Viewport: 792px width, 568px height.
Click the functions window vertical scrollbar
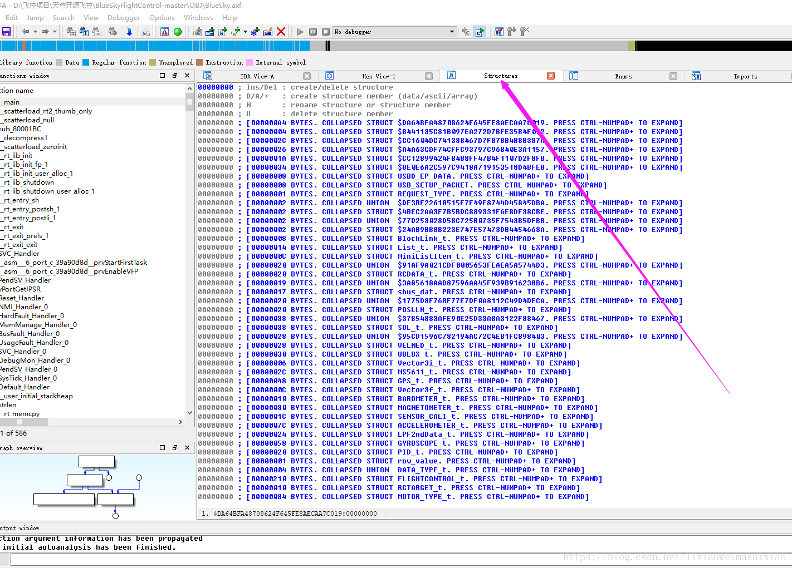[189, 250]
